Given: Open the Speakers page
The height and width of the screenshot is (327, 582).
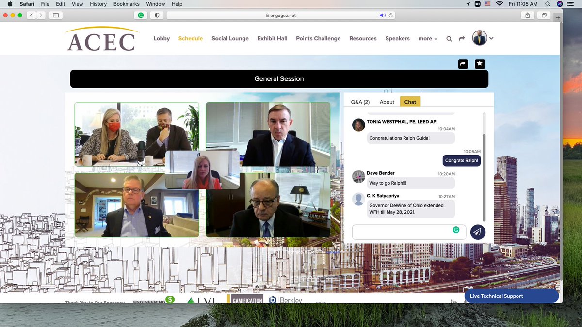Looking at the screenshot, I should point(397,38).
